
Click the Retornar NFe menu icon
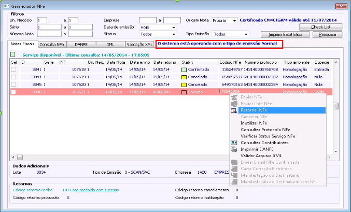pos(234,110)
